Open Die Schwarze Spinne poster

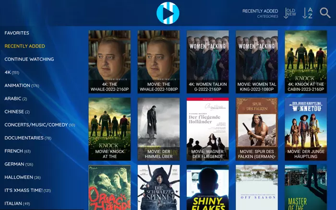(x=158, y=187)
